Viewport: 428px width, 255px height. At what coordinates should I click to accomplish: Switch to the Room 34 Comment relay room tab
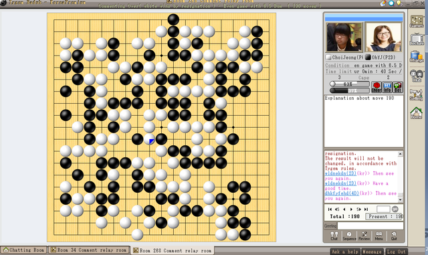(89, 250)
